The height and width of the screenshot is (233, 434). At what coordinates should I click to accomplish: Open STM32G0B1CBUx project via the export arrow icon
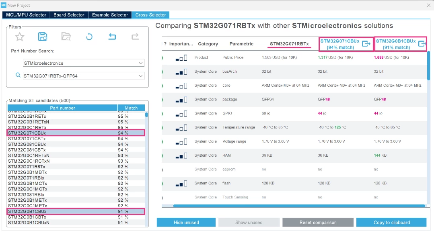point(422,44)
